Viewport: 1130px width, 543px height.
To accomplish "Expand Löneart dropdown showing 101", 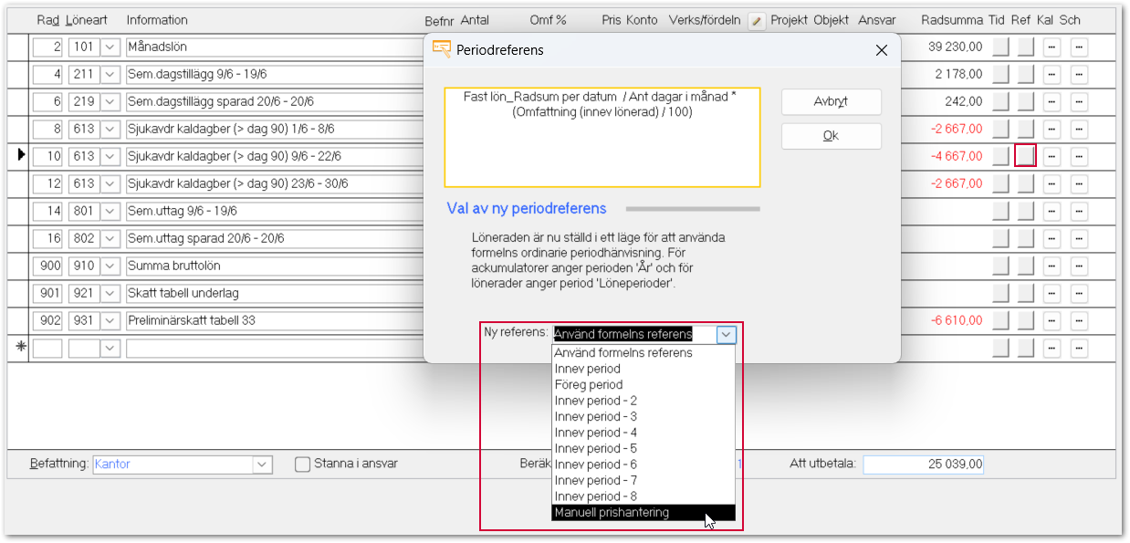I will (110, 47).
